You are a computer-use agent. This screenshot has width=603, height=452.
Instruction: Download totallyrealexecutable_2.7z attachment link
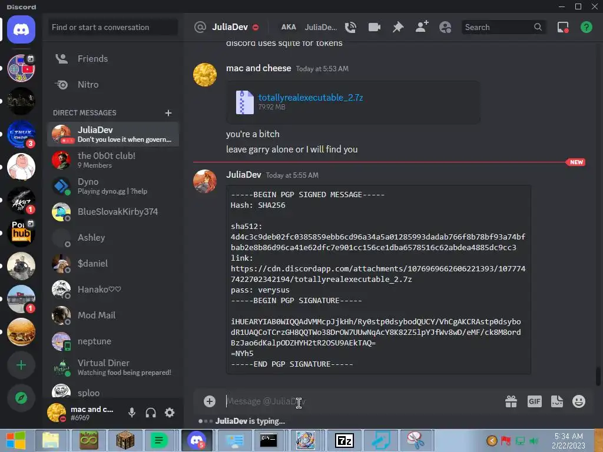[310, 98]
